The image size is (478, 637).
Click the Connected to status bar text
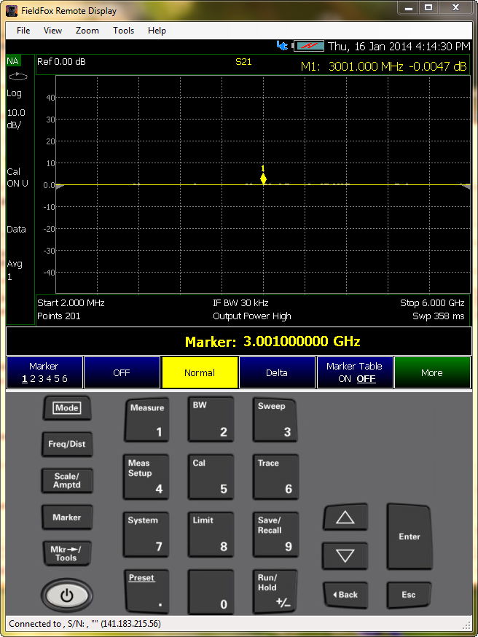(x=85, y=624)
